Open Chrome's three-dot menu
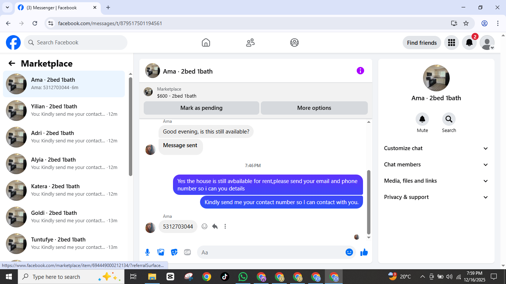 pos(497,23)
